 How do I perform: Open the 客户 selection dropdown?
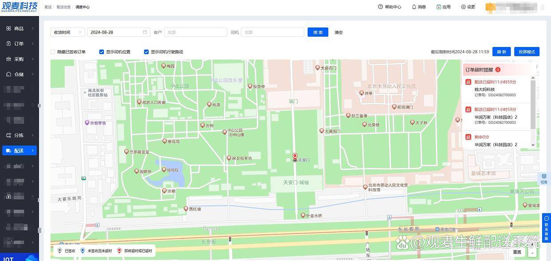coord(195,32)
